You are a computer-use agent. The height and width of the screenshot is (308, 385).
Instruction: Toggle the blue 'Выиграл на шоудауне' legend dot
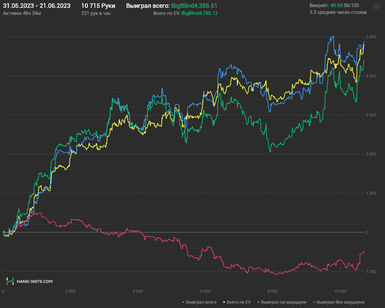(258, 302)
